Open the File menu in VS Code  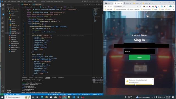click(x=5, y=1)
